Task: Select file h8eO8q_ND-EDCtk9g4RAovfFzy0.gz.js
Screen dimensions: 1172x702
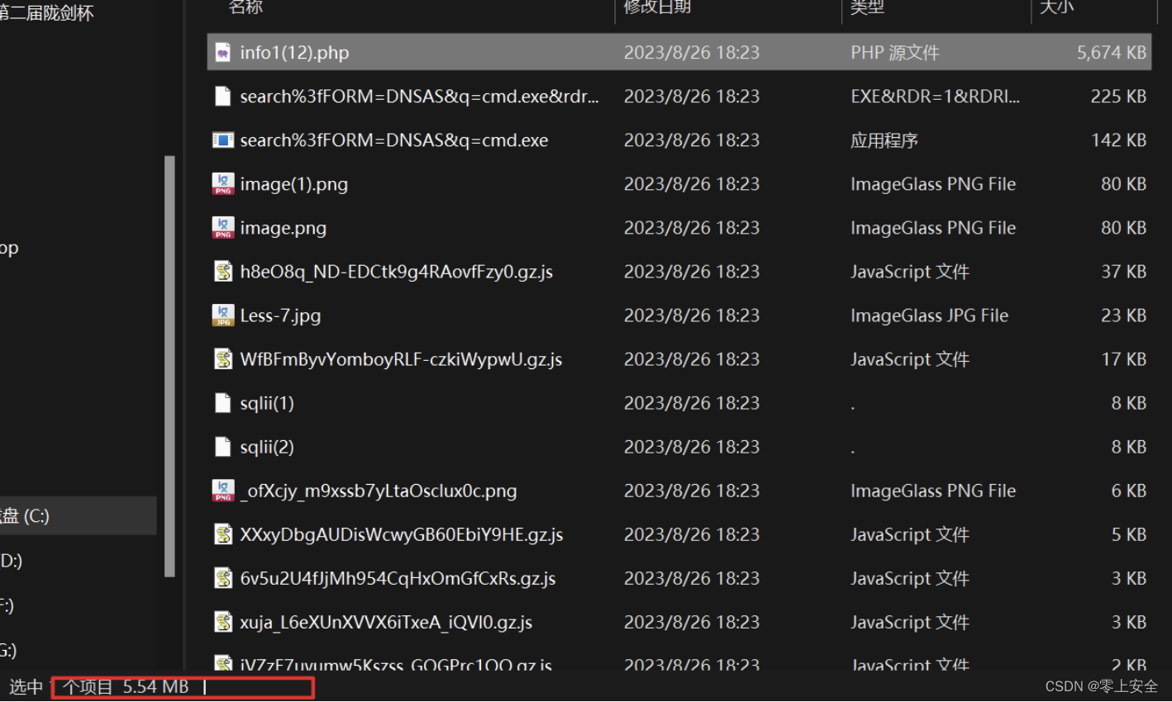Action: [x=397, y=272]
